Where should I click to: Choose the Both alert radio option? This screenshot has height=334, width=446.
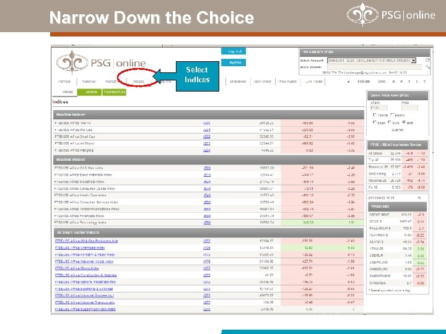(404, 122)
